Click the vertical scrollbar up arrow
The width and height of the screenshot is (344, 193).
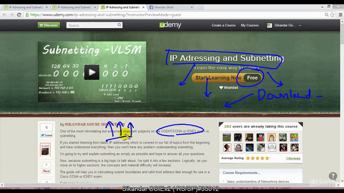coord(342,21)
